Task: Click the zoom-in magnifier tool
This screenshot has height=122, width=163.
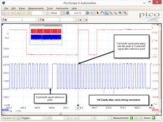Action: (111, 13)
